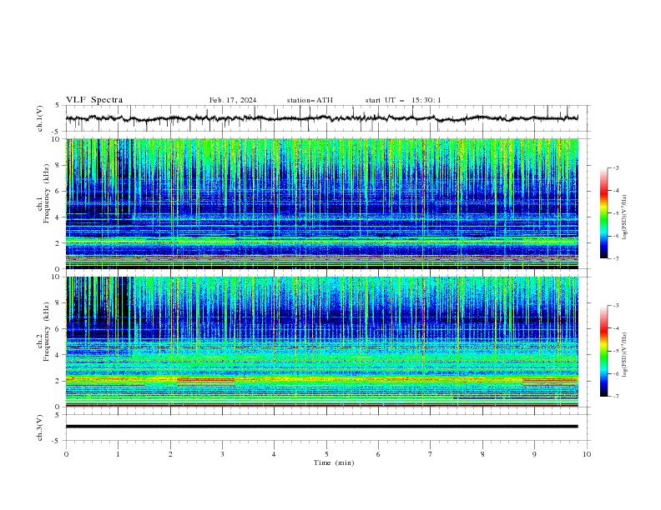Click the "-5" tick on lower colorbar

pos(616,351)
